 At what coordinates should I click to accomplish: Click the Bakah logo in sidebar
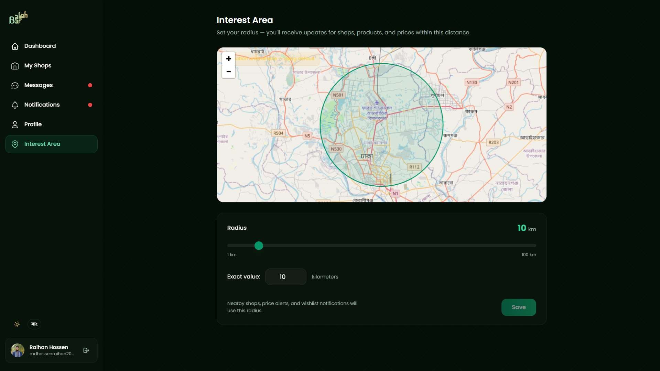coord(18,18)
